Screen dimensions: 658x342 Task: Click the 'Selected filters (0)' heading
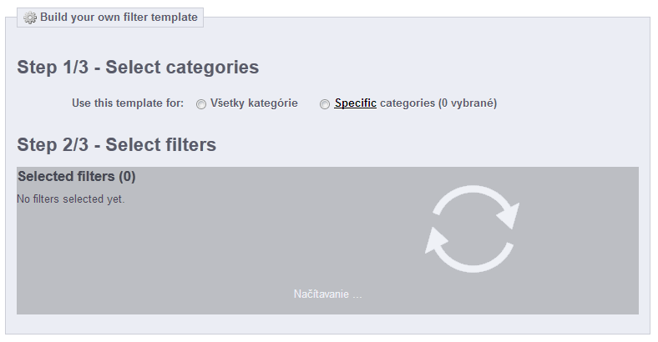tap(76, 177)
